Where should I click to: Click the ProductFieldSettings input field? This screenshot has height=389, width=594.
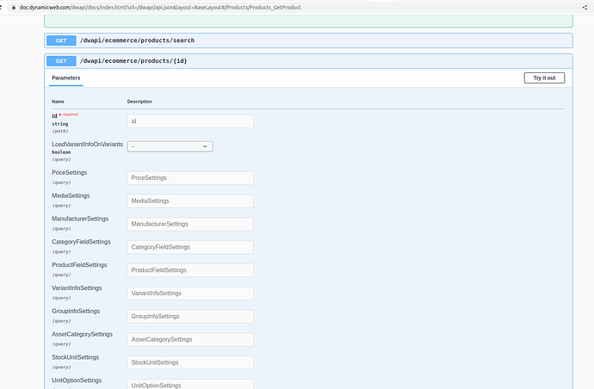[190, 270]
